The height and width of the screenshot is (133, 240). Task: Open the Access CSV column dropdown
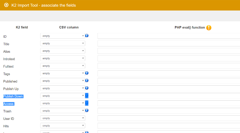point(63,103)
